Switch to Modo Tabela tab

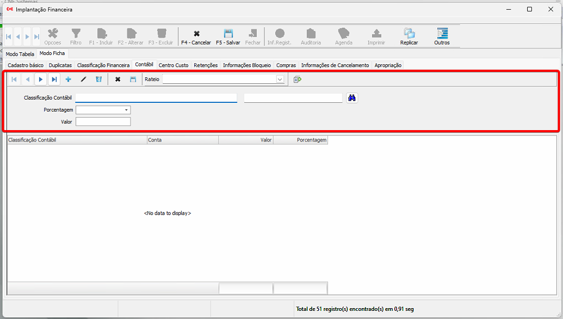(x=20, y=54)
